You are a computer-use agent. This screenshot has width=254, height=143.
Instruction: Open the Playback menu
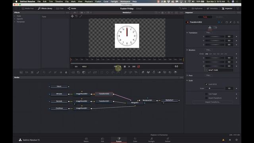click(89, 2)
